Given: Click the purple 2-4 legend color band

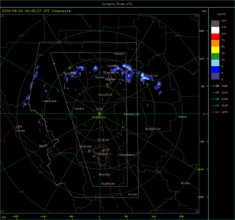Looking at the screenshot, I should point(215,76).
